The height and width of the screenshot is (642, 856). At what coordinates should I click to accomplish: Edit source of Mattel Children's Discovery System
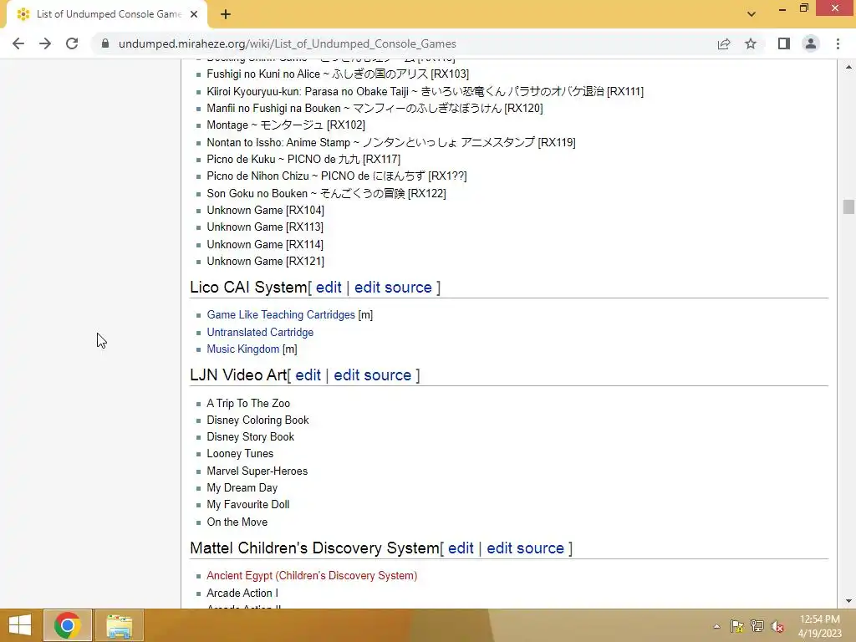(x=525, y=548)
